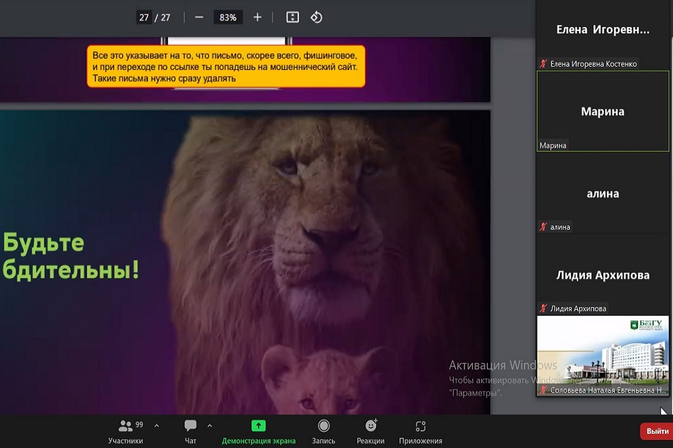Toggle meeting recording with Запись
This screenshot has width=673, height=448.
(324, 431)
